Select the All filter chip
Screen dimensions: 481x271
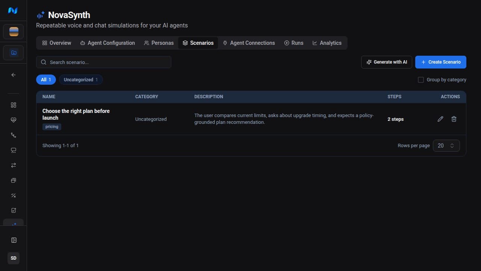click(46, 80)
